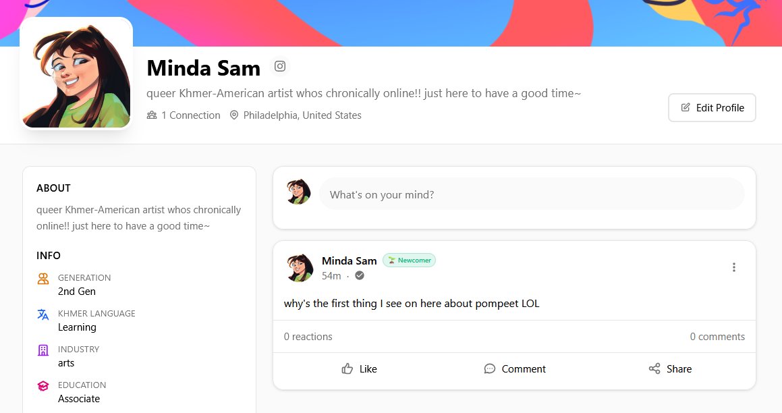Click the Edit Profile button
782x413 pixels.
[x=712, y=107]
